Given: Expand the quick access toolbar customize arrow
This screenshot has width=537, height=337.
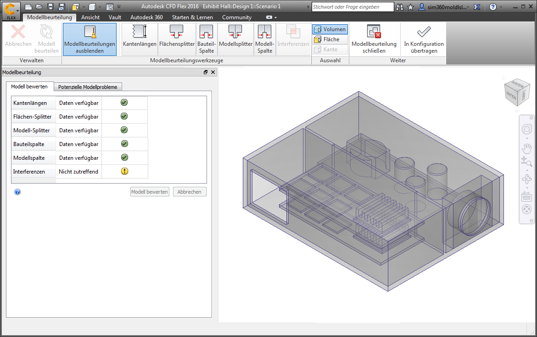Looking at the screenshot, I should [x=119, y=7].
